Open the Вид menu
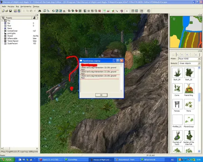 pos(17,6)
